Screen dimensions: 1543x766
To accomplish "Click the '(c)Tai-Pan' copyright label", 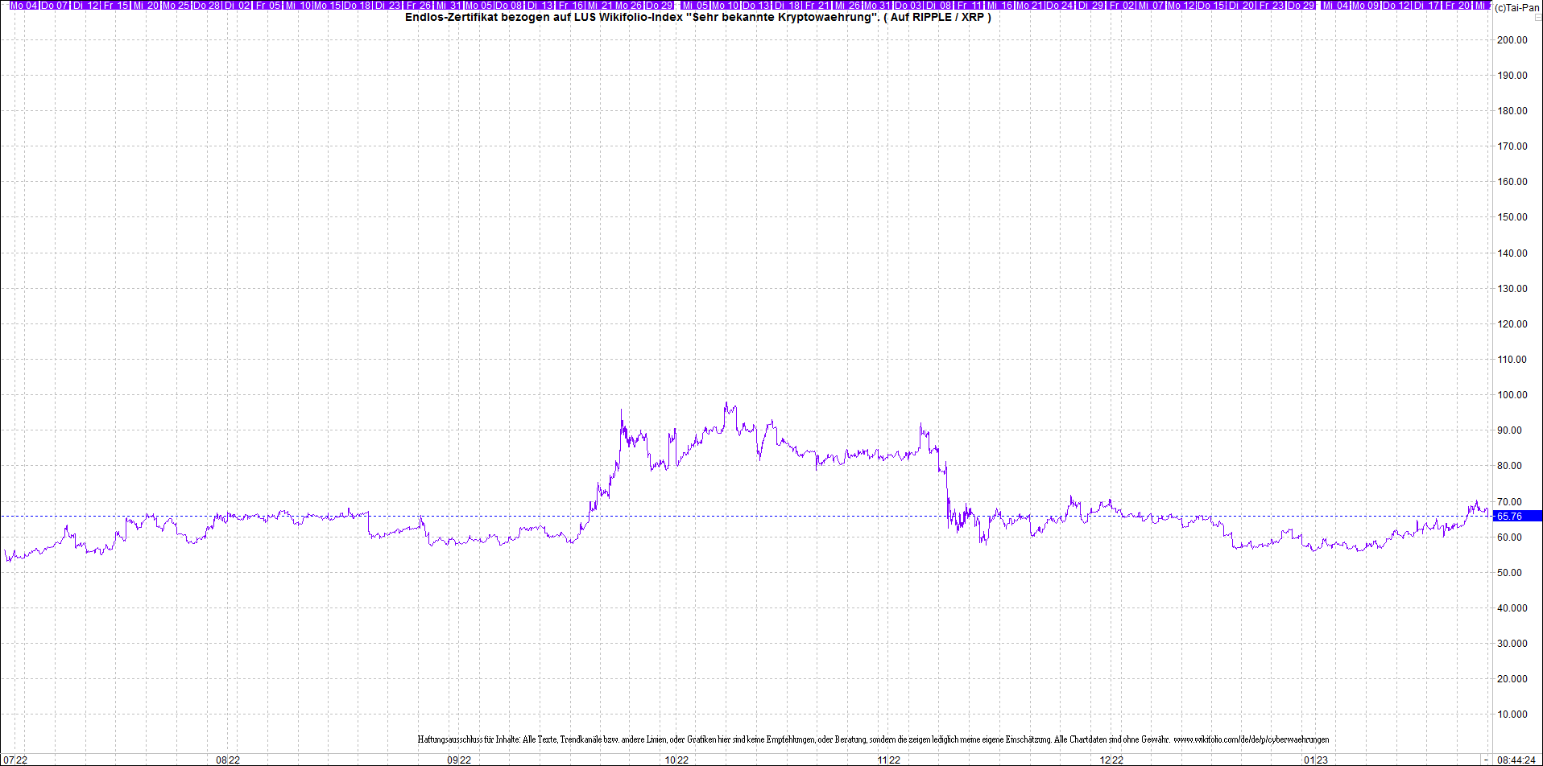I will 1516,7.
